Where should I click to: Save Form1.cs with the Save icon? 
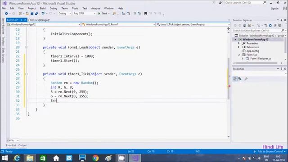pyautogui.click(x=32, y=13)
